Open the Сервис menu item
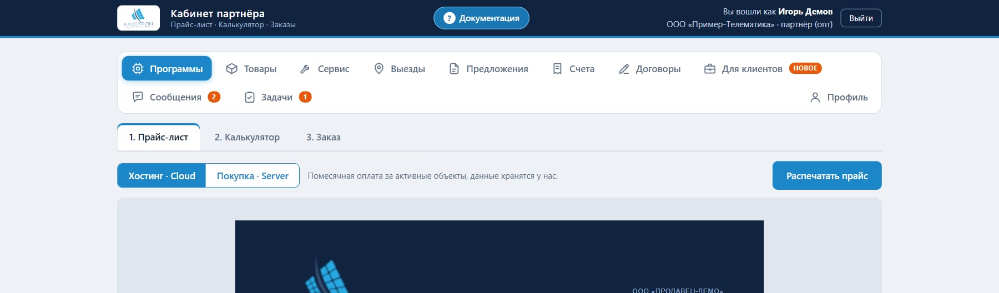This screenshot has width=999, height=293. (324, 69)
